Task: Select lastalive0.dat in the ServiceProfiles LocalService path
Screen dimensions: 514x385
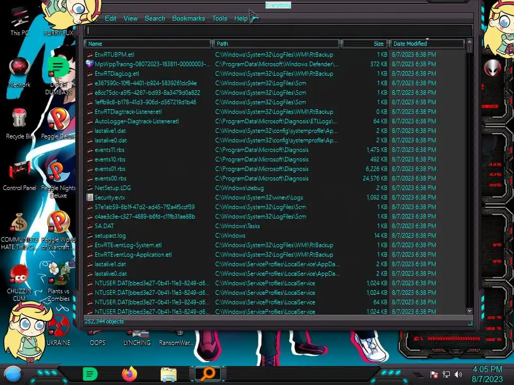Action: pyautogui.click(x=110, y=274)
